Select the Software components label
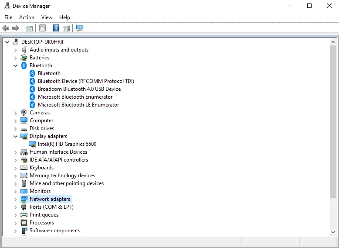This screenshot has width=339, height=248. point(55,231)
